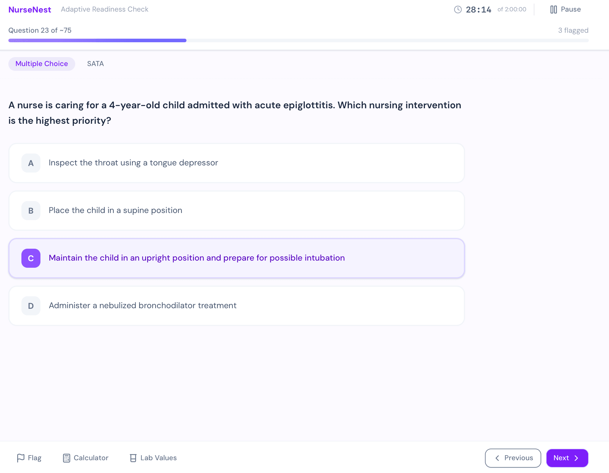The height and width of the screenshot is (473, 609).
Task: Click the Flag icon
Action: point(21,458)
